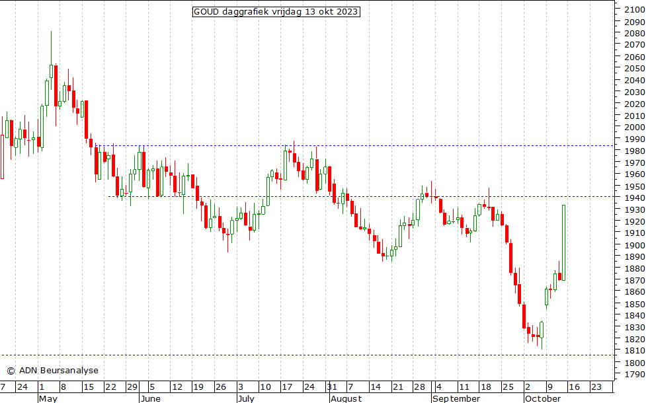Viewport: 648px width, 403px height.
Task: Click date label 31 on the axis
Action: tap(331, 387)
